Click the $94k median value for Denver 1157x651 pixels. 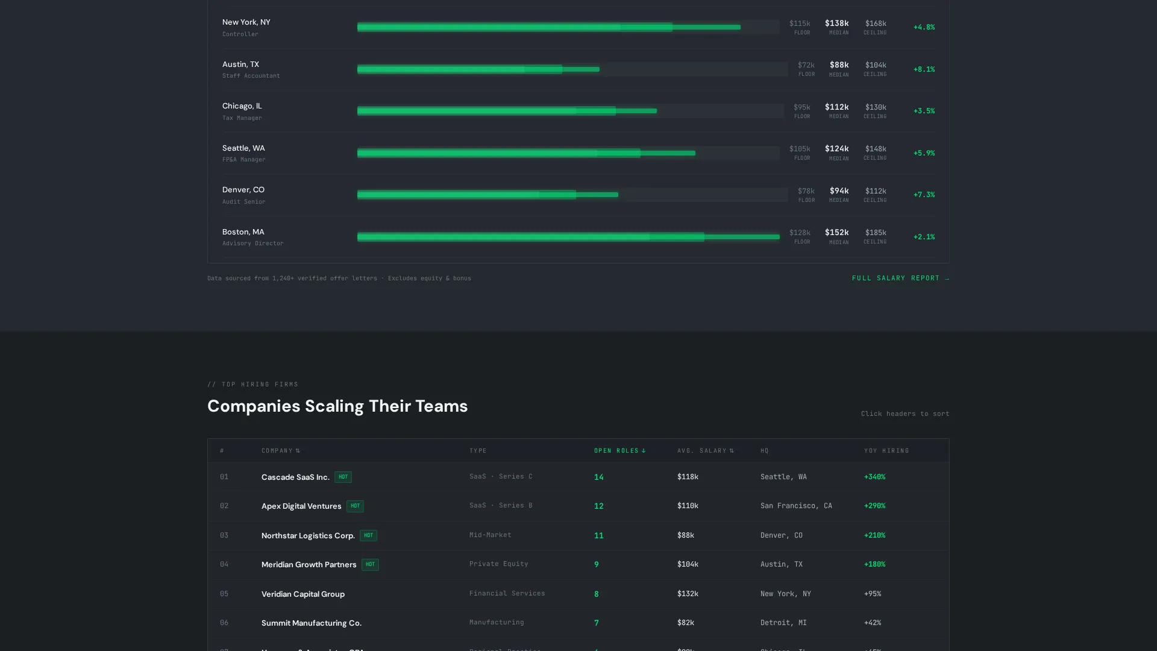click(839, 191)
